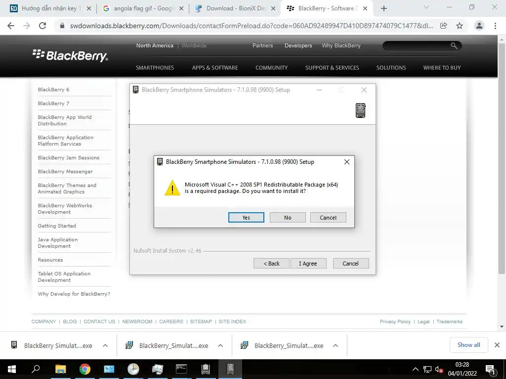
Task: Click the BlackBerry logo
Action: tap(70, 55)
